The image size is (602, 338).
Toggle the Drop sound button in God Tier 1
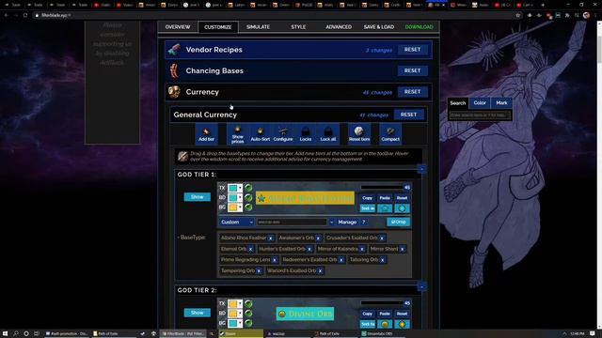[398, 222]
